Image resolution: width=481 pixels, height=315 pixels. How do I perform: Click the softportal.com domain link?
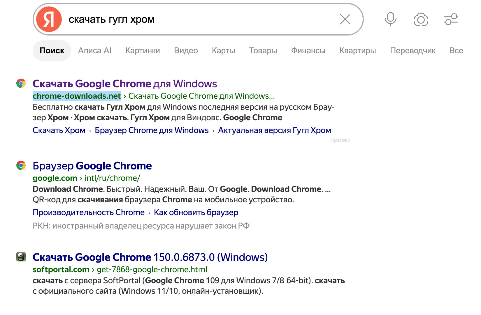click(x=61, y=270)
